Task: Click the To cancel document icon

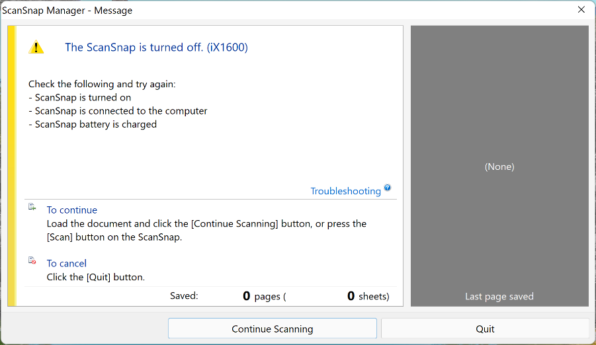Action: click(32, 260)
